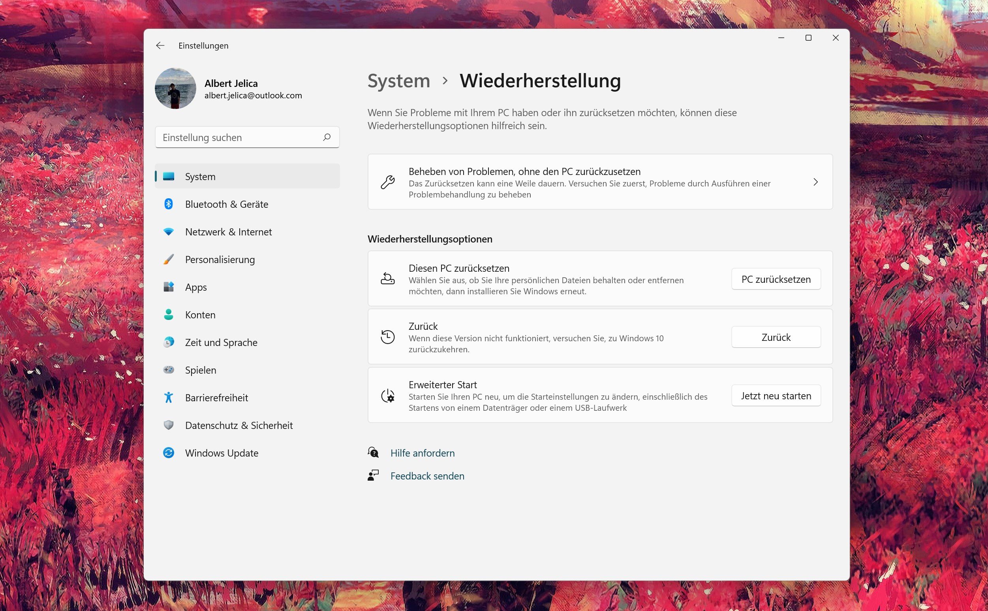Click the Personalisierung paintbrush icon
The width and height of the screenshot is (988, 611).
click(x=169, y=259)
